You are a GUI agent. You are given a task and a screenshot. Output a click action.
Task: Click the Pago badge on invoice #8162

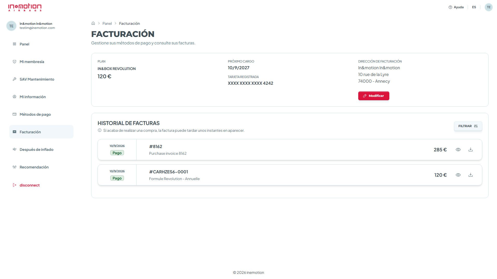117,153
